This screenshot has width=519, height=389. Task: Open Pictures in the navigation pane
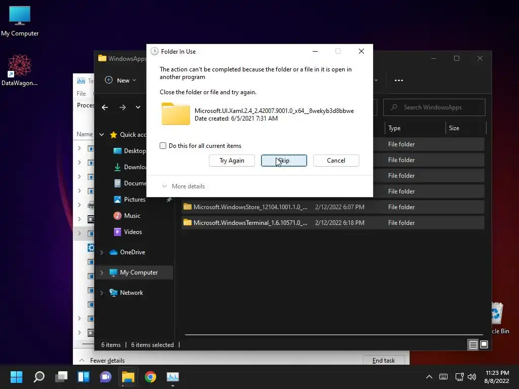[130, 200]
